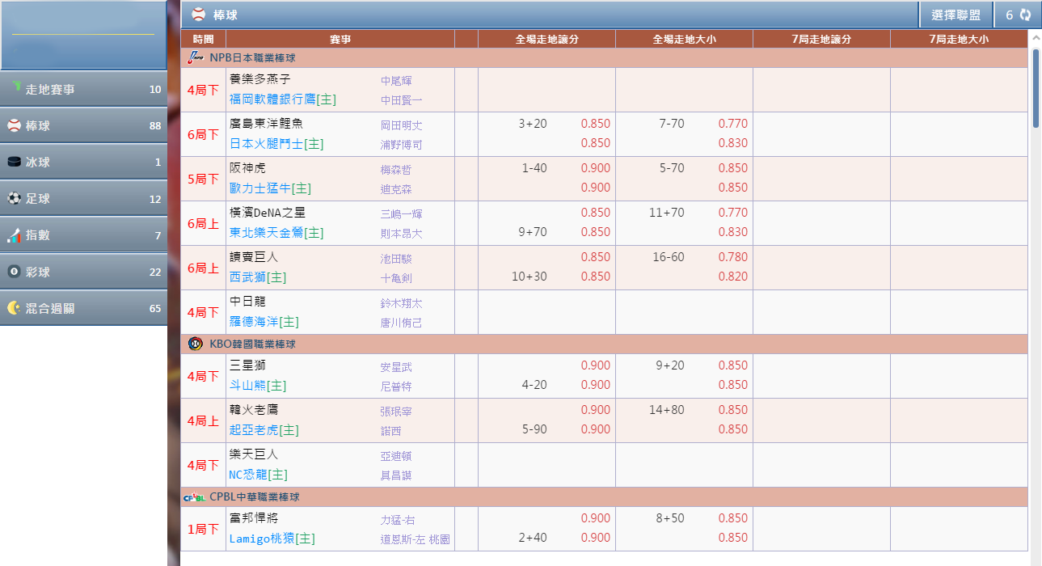The height and width of the screenshot is (566, 1042).
Task: Click 0.850 handicap odds for 日本火腿鬥士
Action: 596,143
